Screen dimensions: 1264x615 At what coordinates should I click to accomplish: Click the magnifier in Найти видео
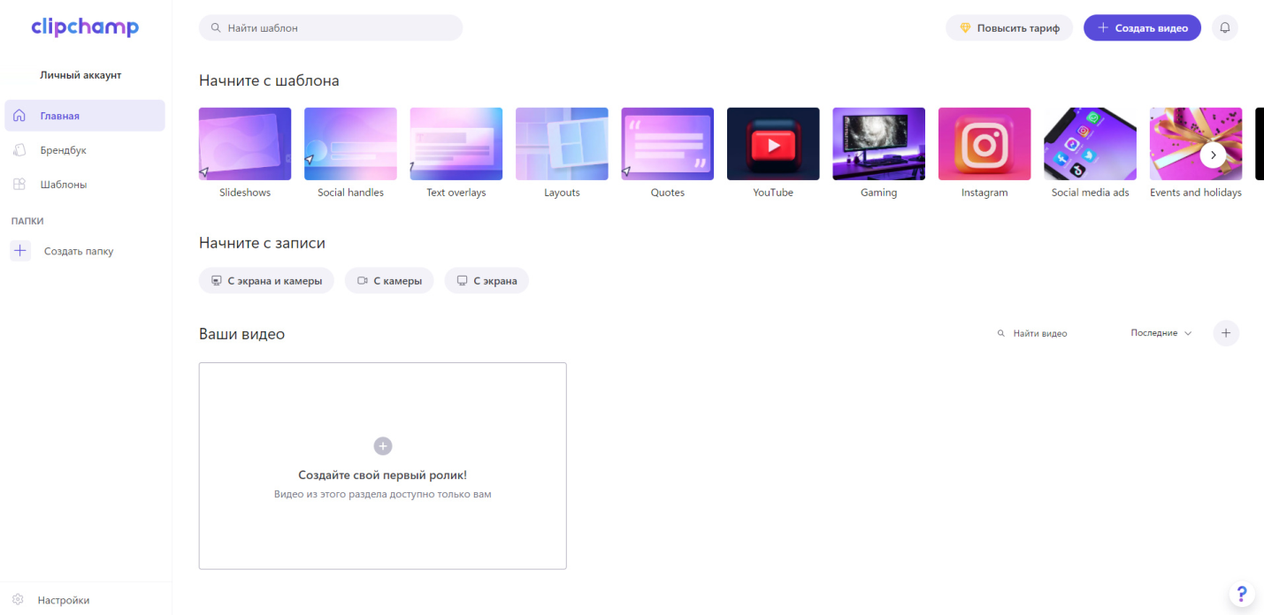pyautogui.click(x=1001, y=333)
